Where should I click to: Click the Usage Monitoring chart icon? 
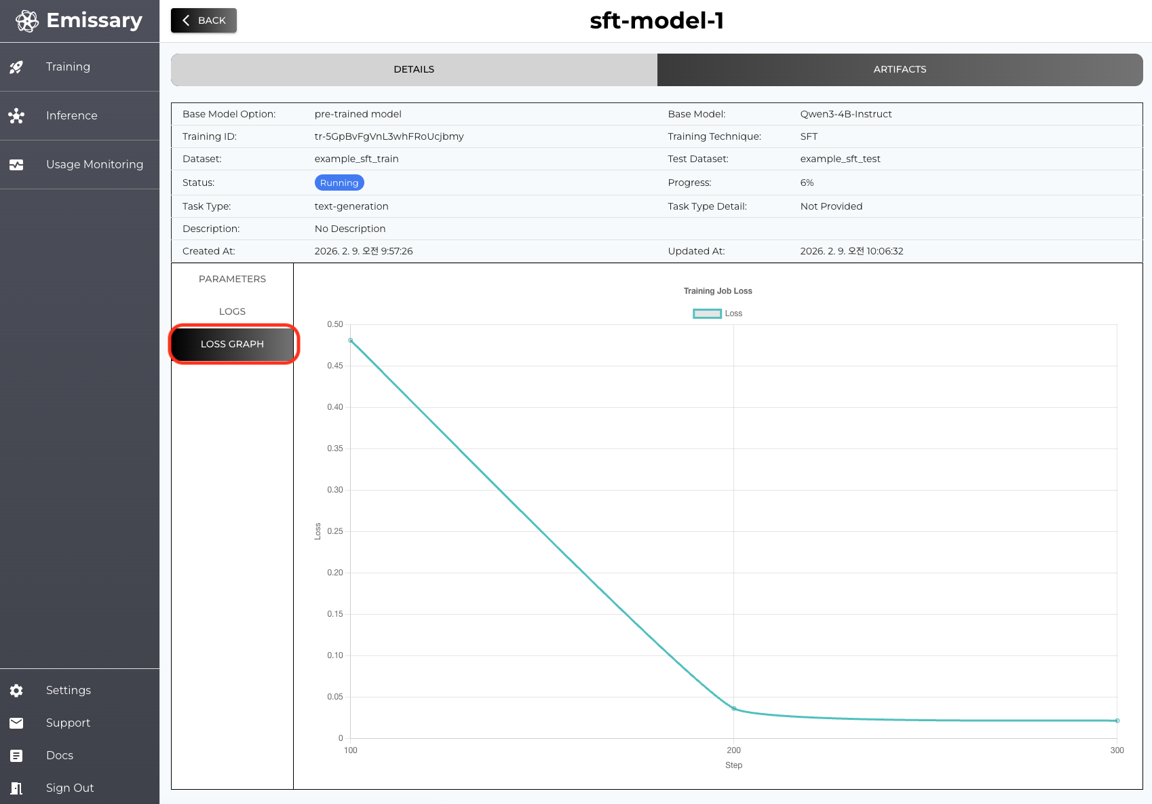pyautogui.click(x=16, y=165)
